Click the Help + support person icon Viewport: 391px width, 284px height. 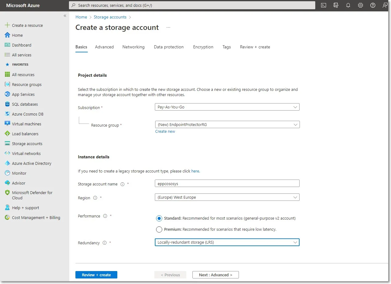click(x=7, y=208)
